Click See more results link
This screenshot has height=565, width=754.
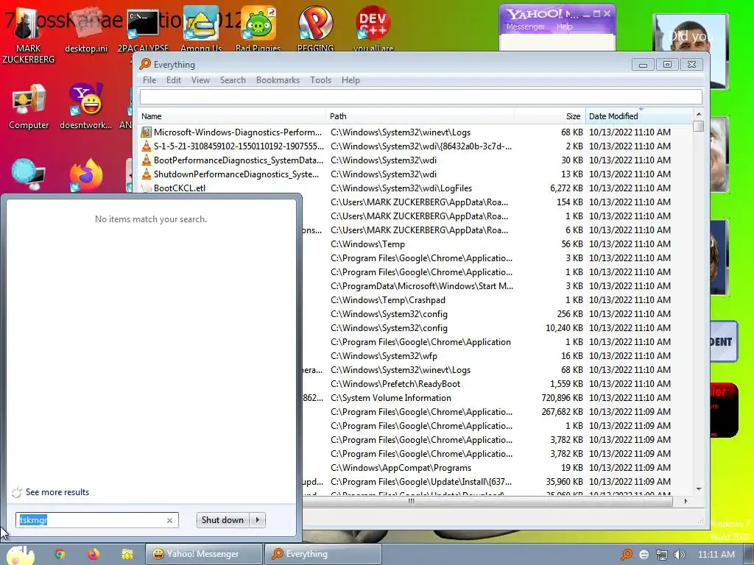coord(57,492)
